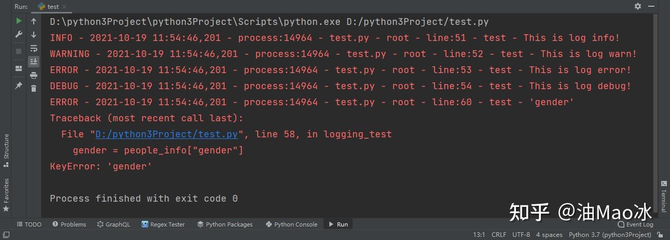Click the up arrow to previous stack frame
This screenshot has height=240, width=670.
(34, 21)
